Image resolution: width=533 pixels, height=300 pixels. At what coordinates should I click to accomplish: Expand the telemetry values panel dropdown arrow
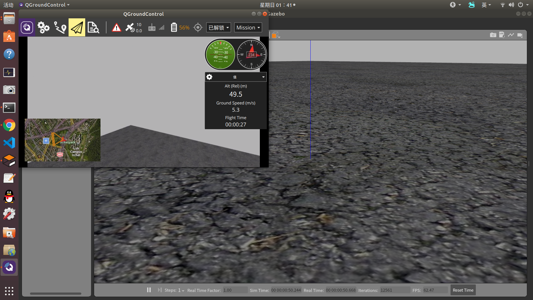[x=263, y=77]
